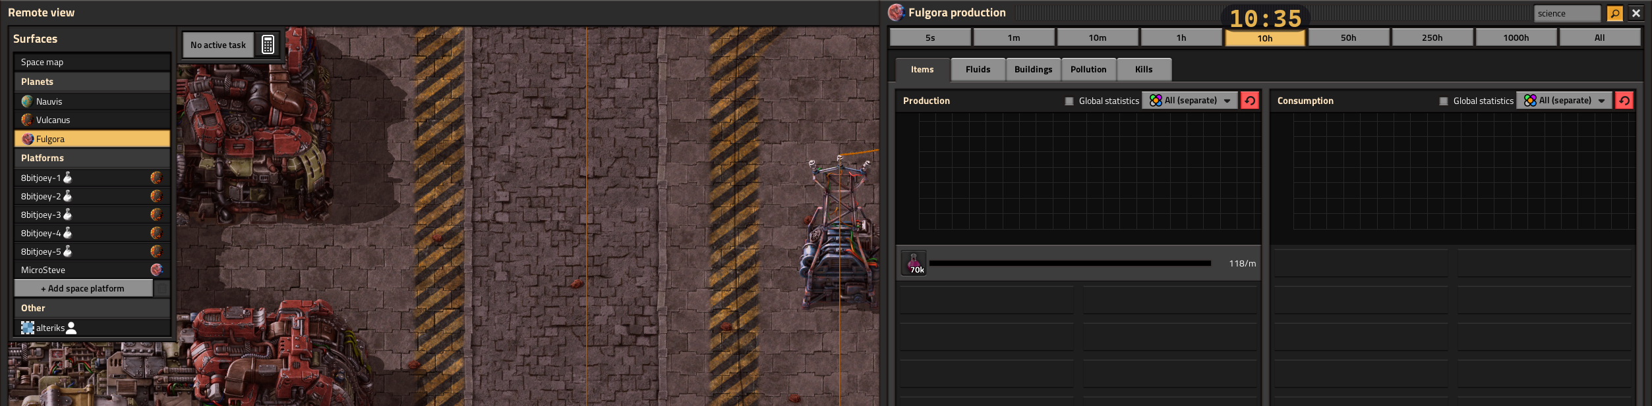Select alteriks under Other
Image resolution: width=1652 pixels, height=406 pixels.
coord(92,328)
